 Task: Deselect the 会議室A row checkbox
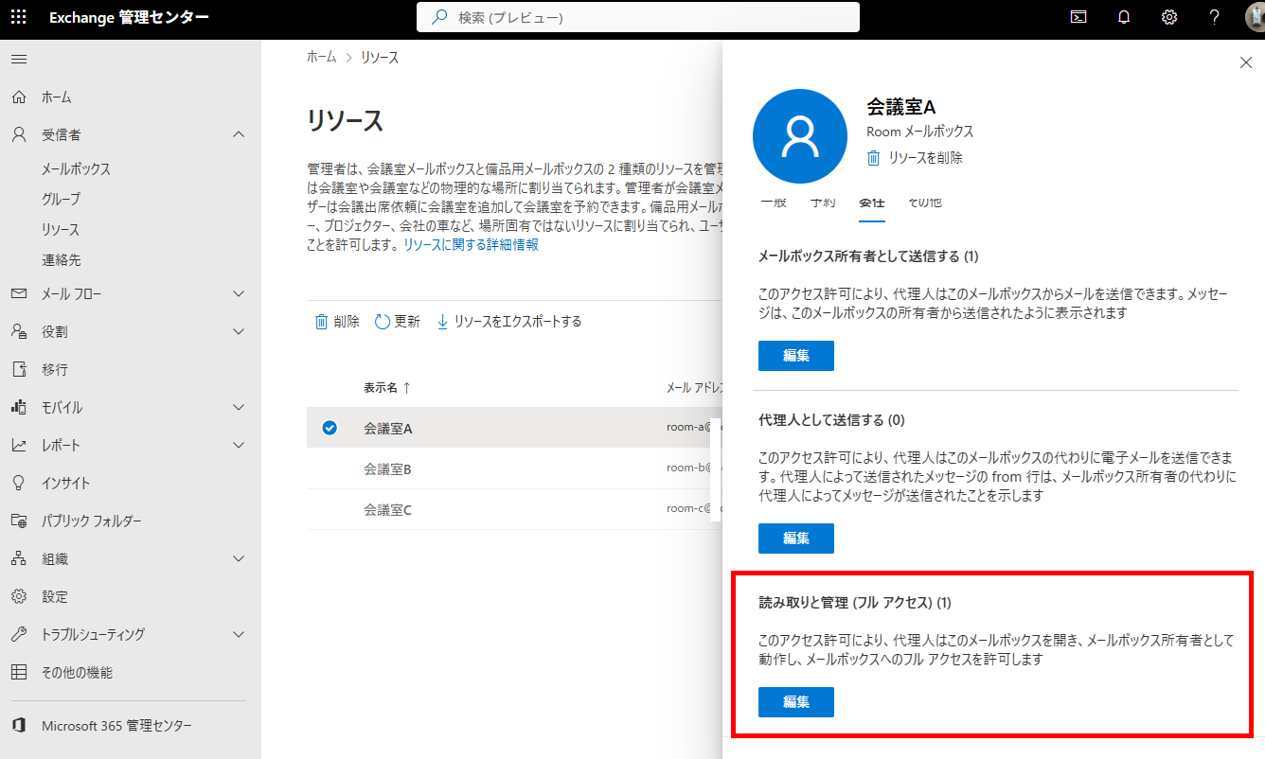click(x=329, y=428)
